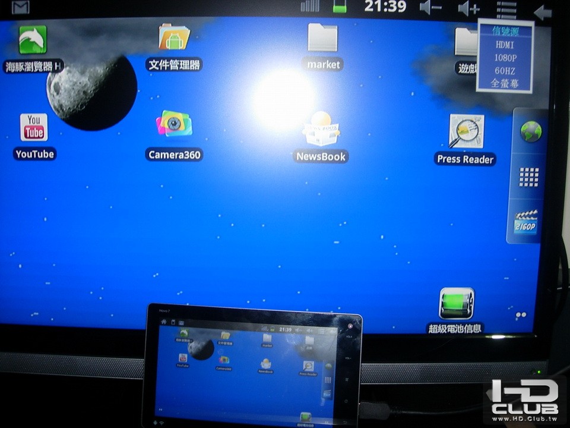This screenshot has width=570, height=428.
Task: Click the Camera360 label text
Action: pos(174,155)
